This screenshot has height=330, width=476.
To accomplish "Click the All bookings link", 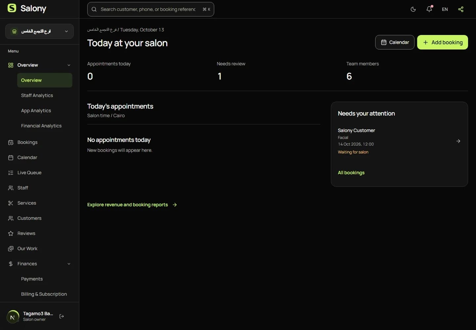I will (x=351, y=173).
